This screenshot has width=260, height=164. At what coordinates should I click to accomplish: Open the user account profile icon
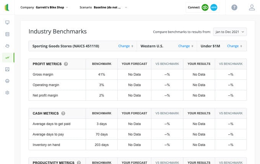point(252,7)
